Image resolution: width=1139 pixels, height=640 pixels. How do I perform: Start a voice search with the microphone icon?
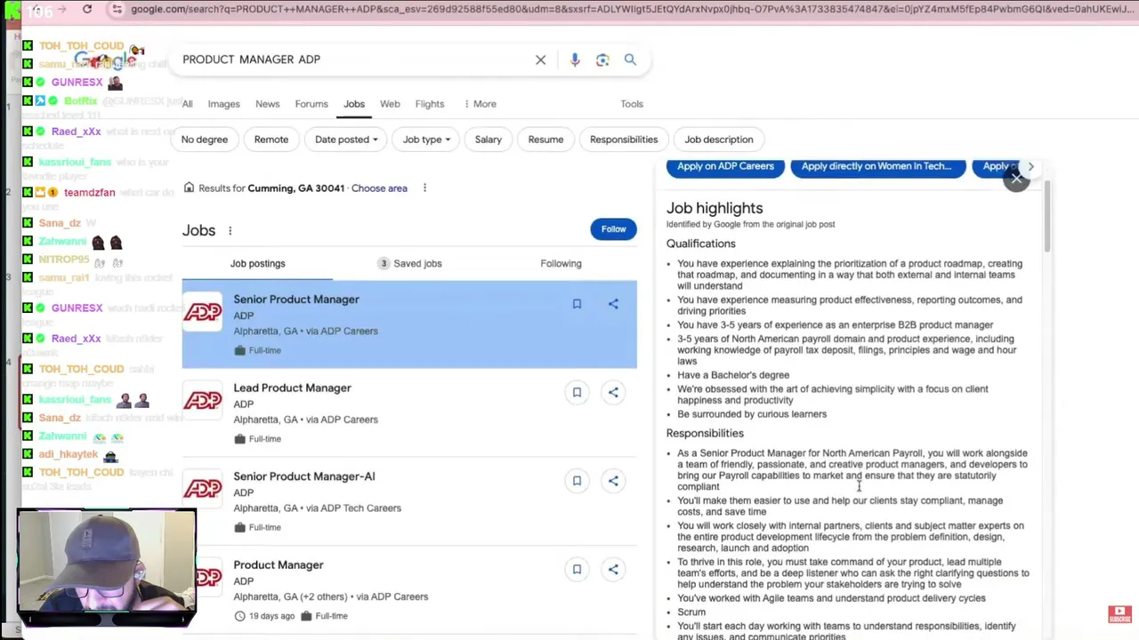coord(575,60)
